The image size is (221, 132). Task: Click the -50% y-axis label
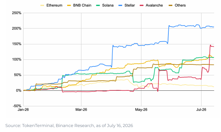(x=17, y=106)
